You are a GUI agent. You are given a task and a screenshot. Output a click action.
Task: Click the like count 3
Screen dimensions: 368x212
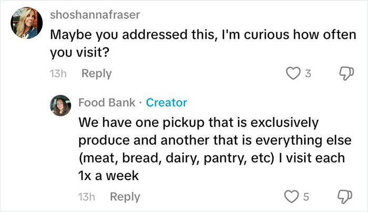click(309, 74)
